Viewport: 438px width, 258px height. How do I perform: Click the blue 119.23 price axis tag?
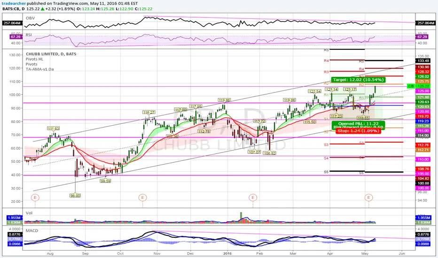point(423,121)
